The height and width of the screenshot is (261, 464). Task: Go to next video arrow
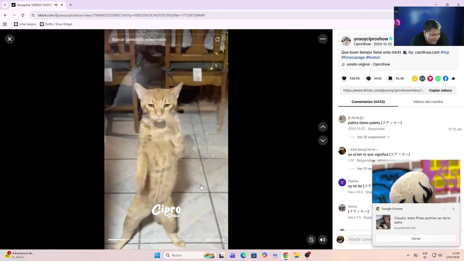pos(323,140)
